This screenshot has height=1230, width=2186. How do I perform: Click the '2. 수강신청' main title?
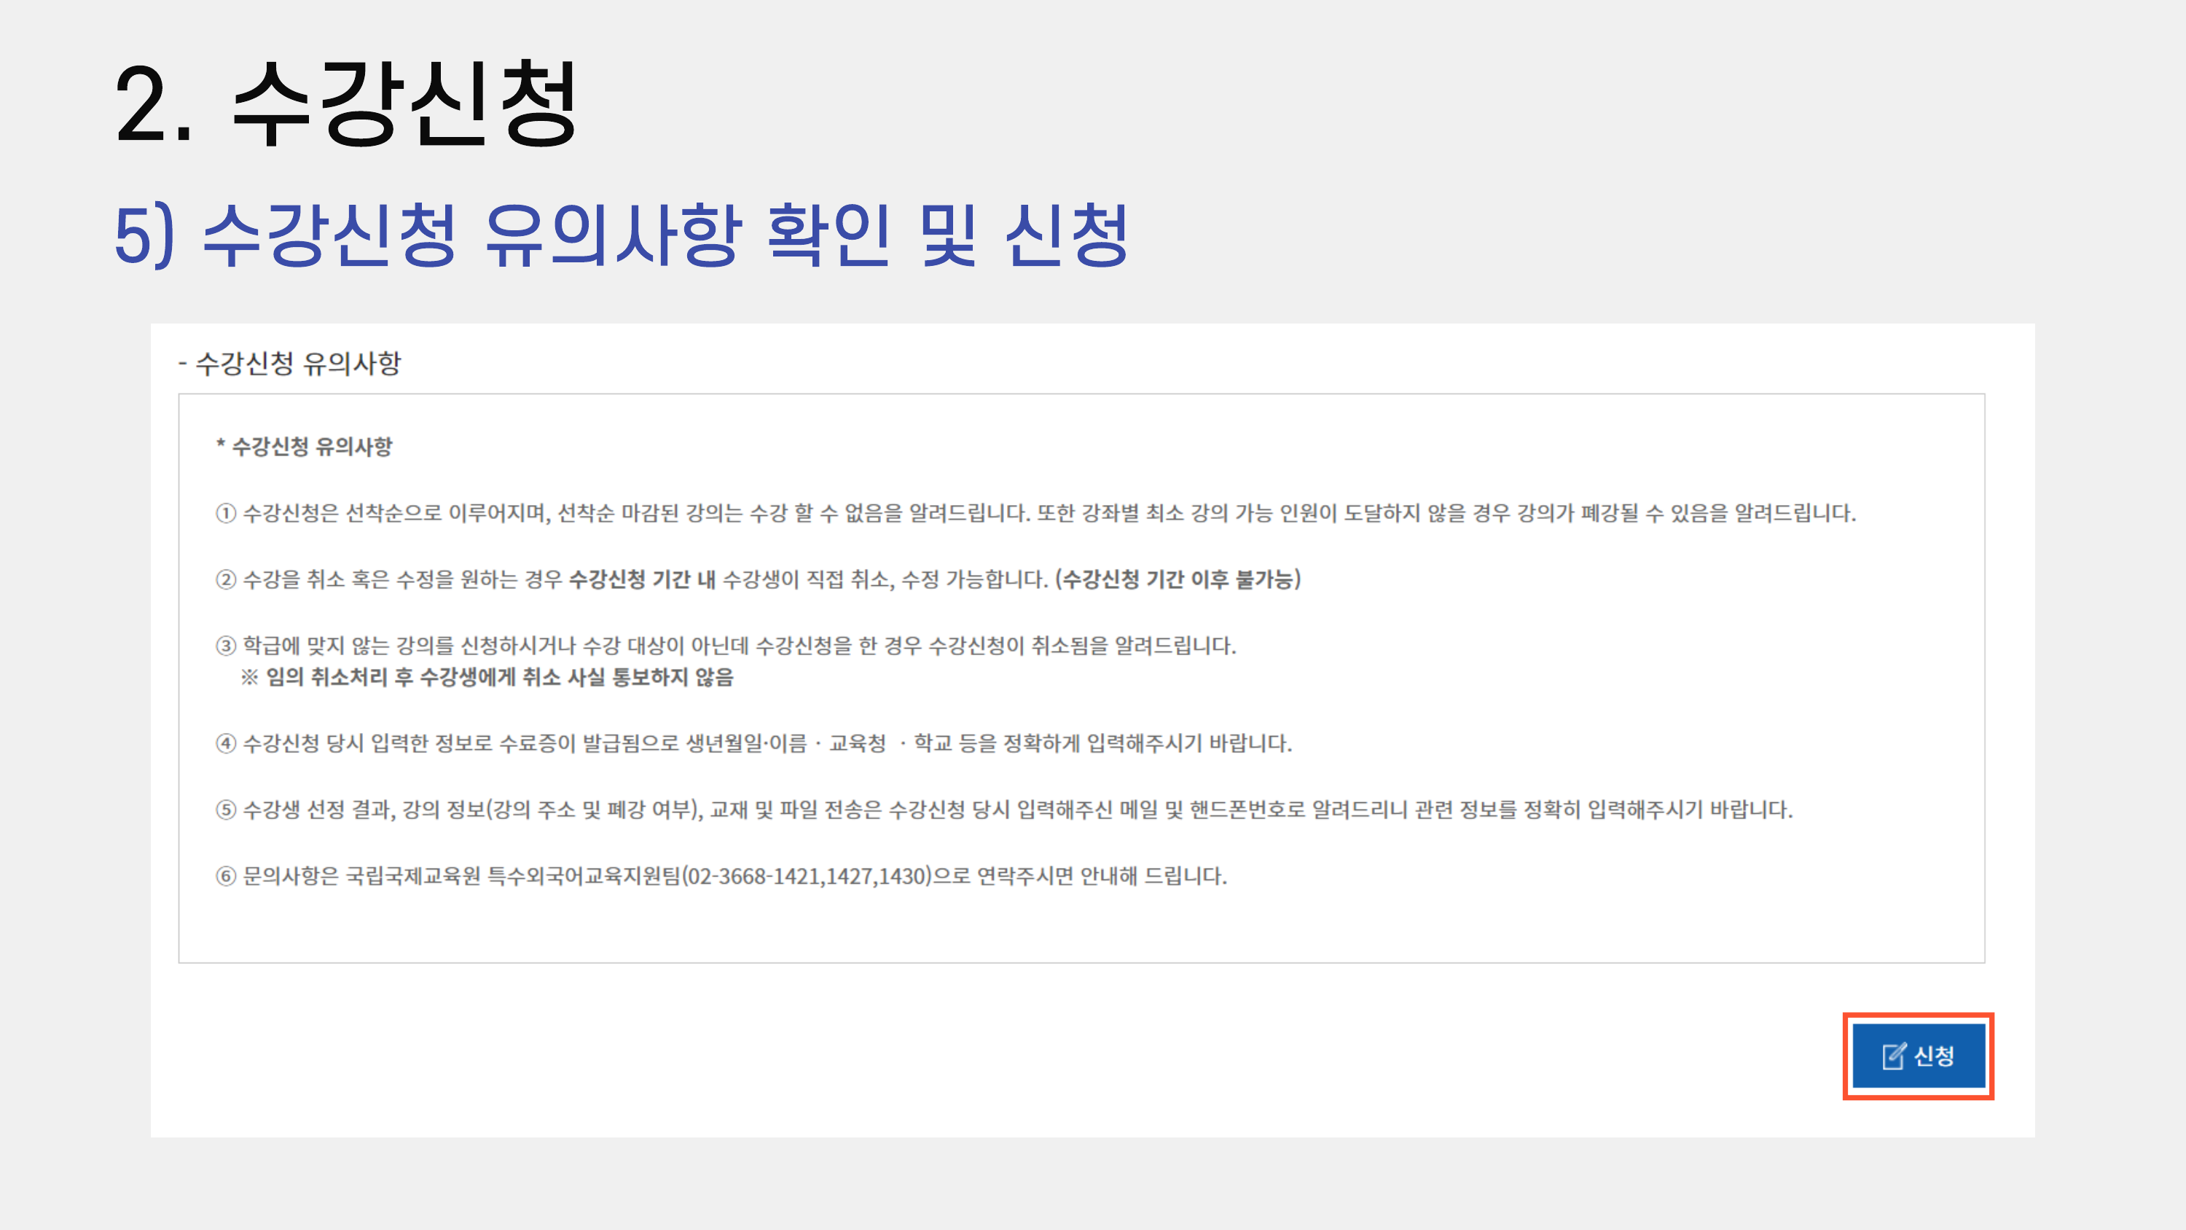346,105
